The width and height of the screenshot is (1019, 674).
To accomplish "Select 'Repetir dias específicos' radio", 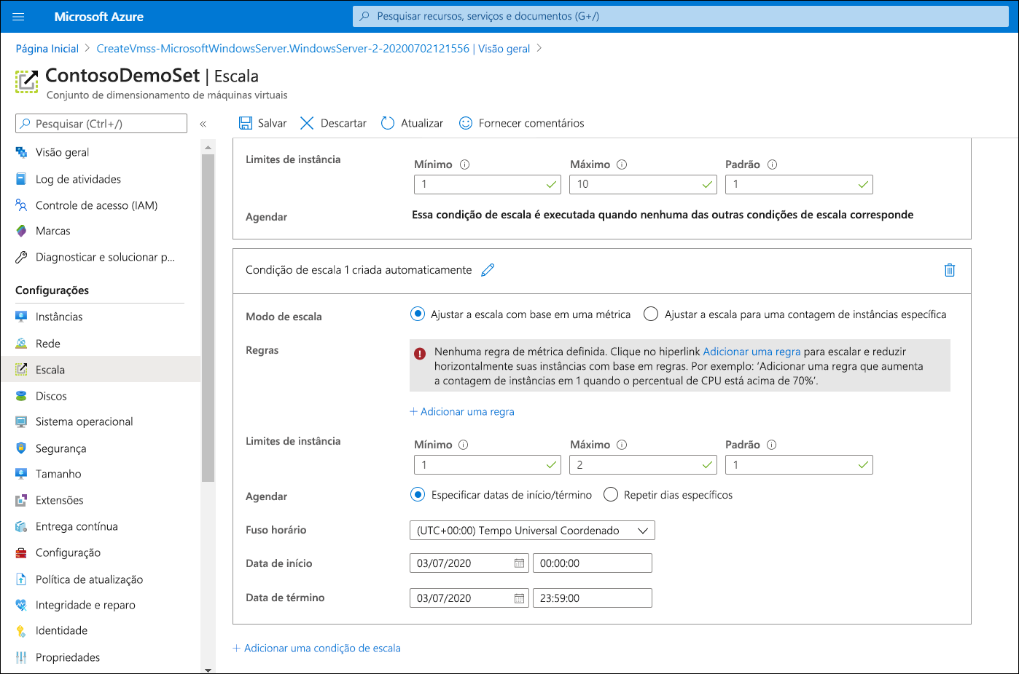I will click(611, 495).
